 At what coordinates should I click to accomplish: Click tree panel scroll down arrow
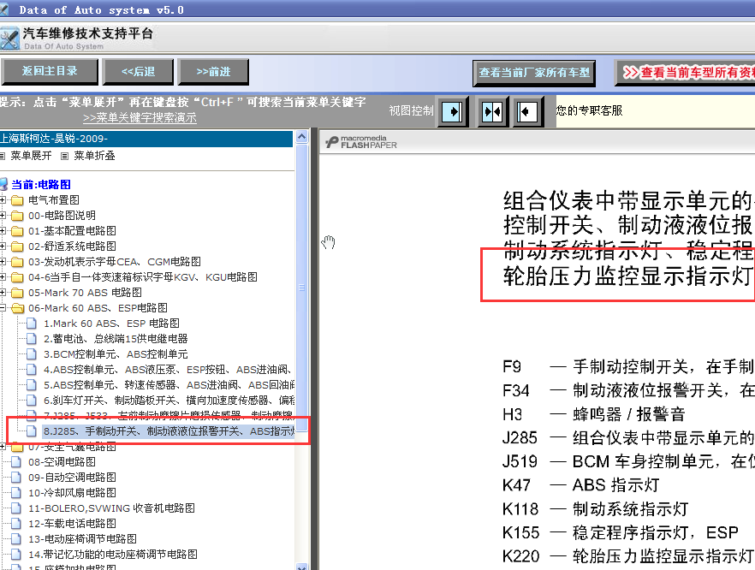click(302, 567)
